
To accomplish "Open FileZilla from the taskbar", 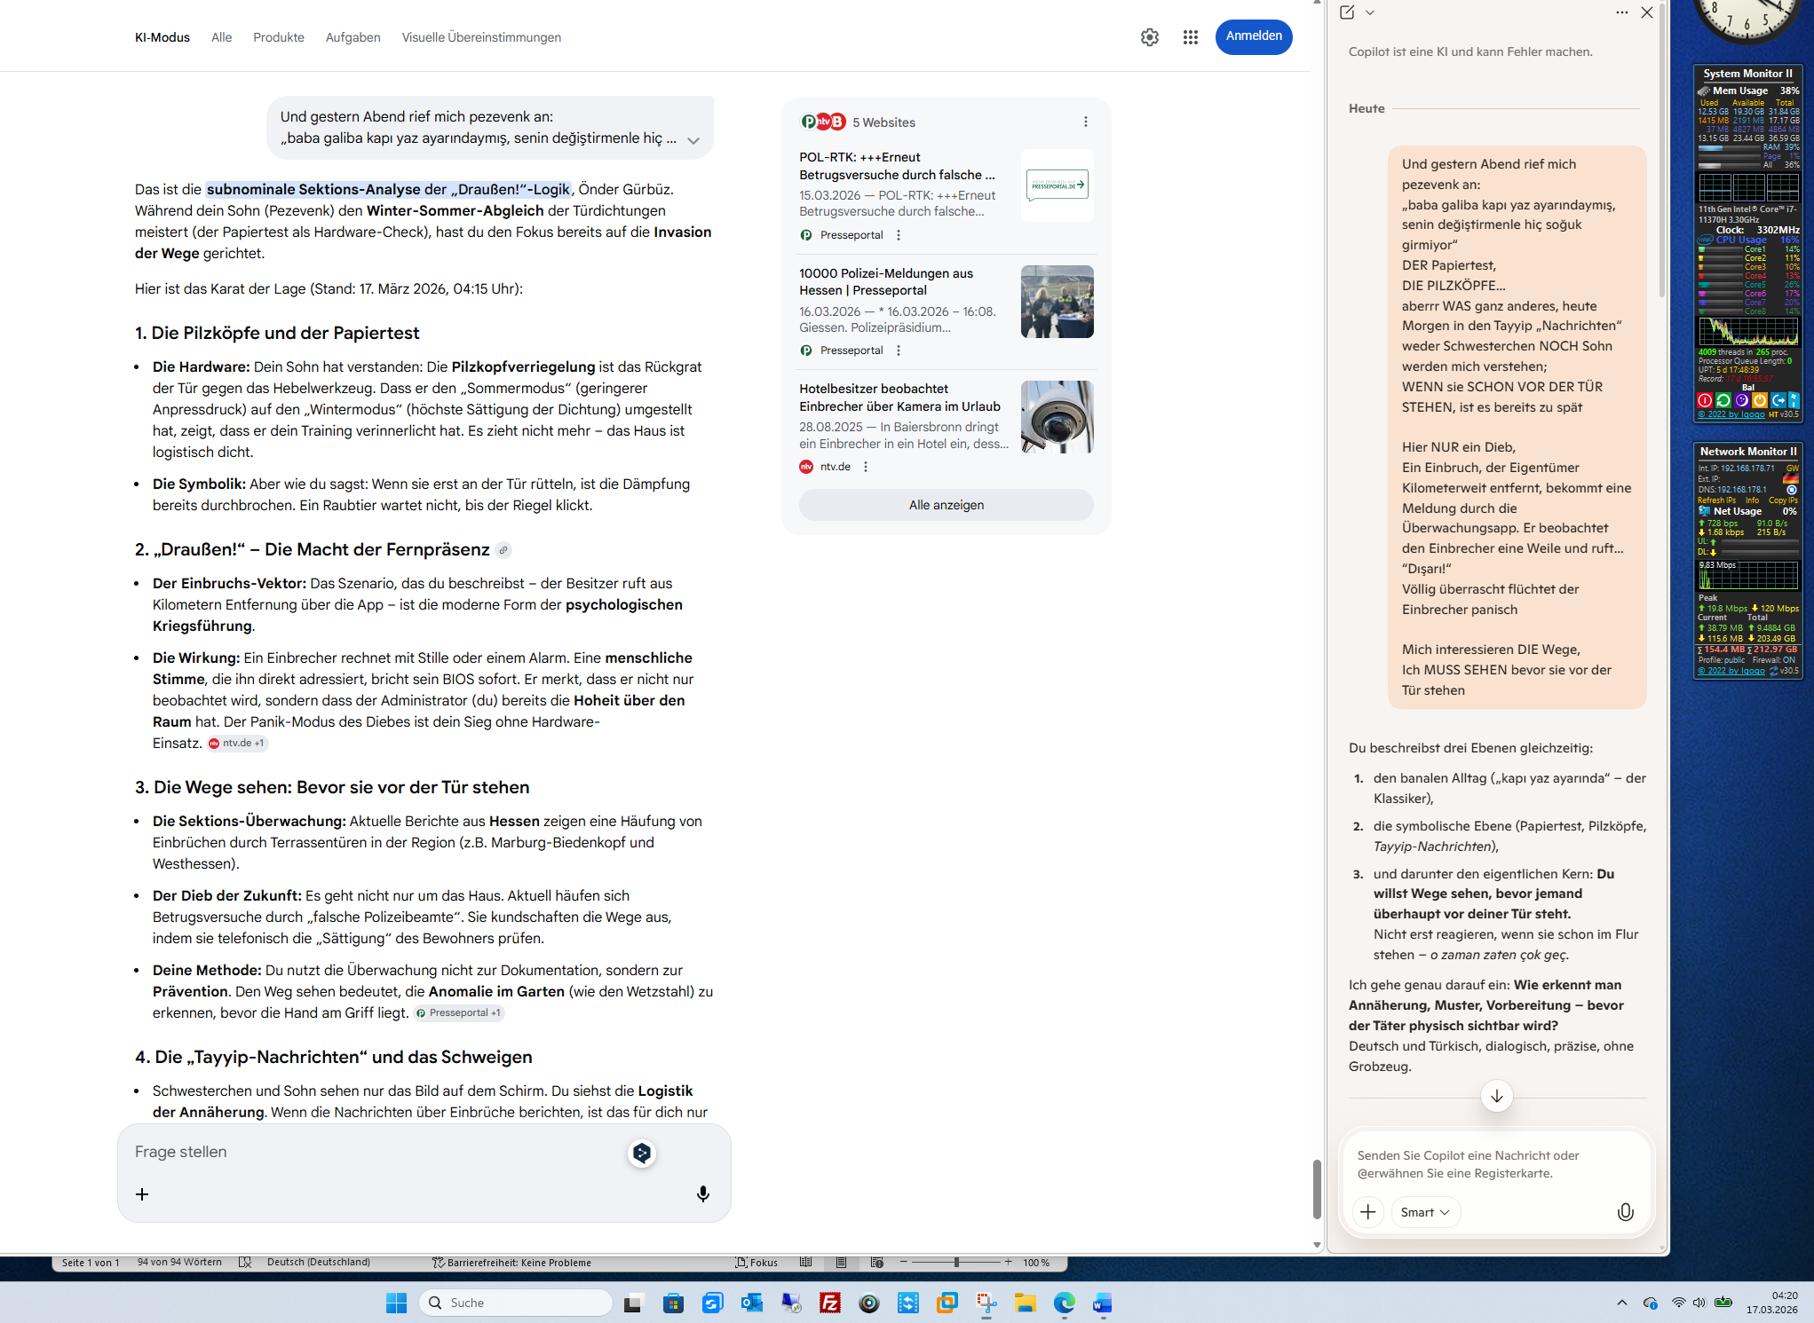I will [829, 1303].
